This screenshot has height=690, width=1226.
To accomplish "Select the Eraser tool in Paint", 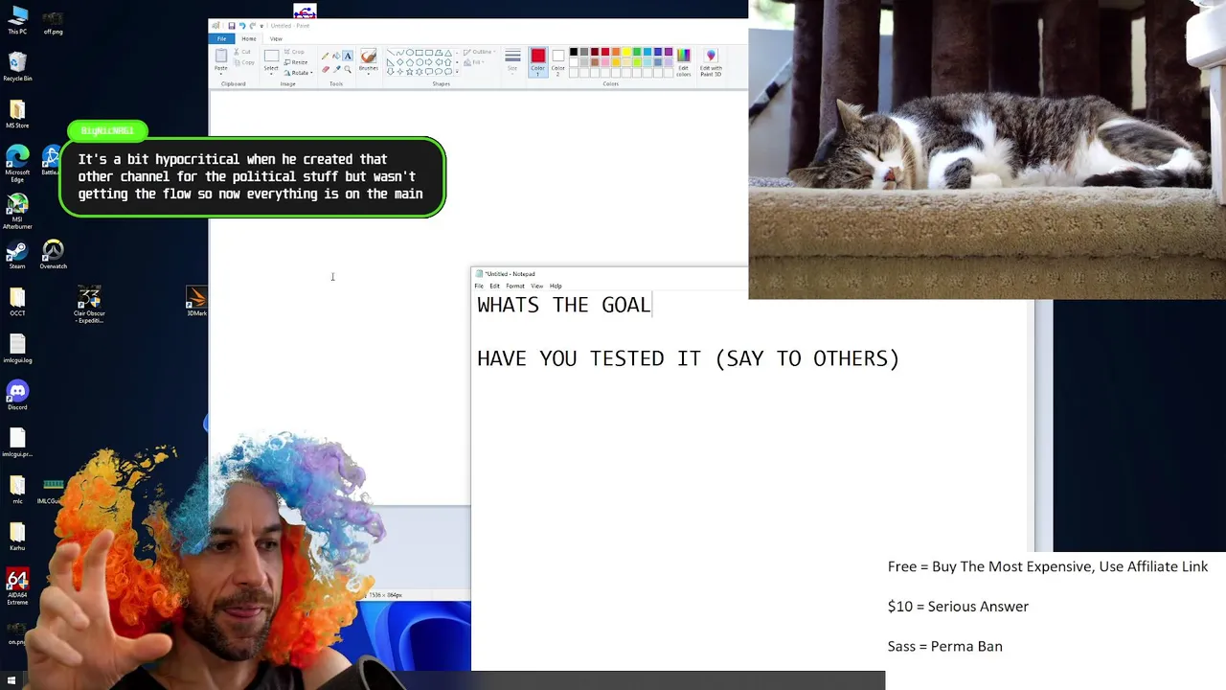I will click(x=326, y=69).
